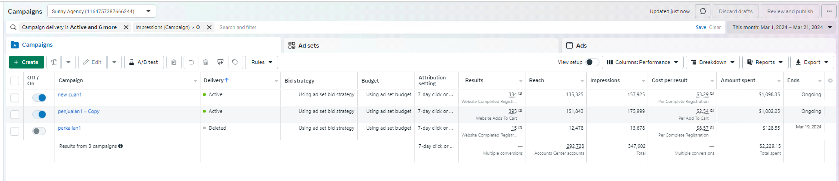Viewport: 839px width, 181px height.
Task: Open the Export dropdown
Action: pos(812,62)
